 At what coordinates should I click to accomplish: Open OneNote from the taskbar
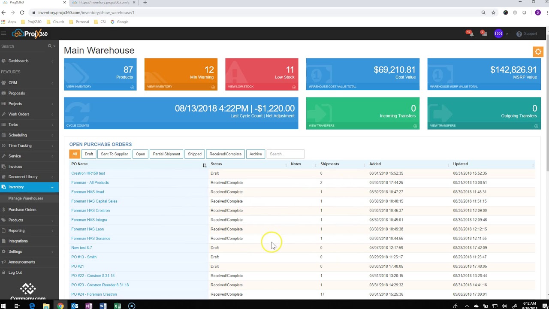[x=89, y=306]
